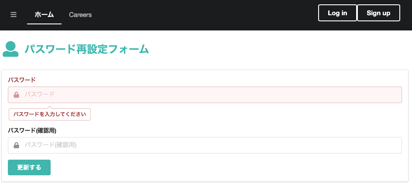This screenshot has width=412, height=184.
Task: Click the パスワード(確認用) field label
Action: click(32, 130)
